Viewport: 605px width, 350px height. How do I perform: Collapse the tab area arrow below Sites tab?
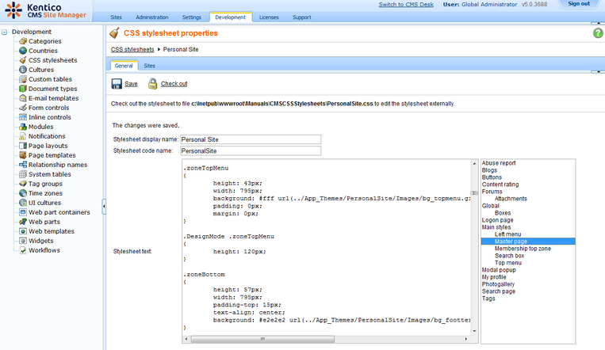coord(598,71)
